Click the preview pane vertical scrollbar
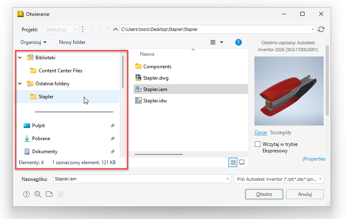This screenshot has width=346, height=219. (327, 80)
